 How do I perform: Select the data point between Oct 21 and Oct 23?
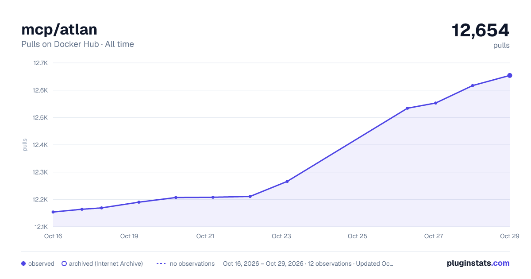250,196
